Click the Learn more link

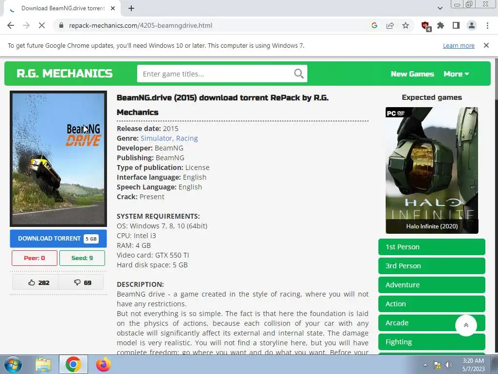point(459,46)
